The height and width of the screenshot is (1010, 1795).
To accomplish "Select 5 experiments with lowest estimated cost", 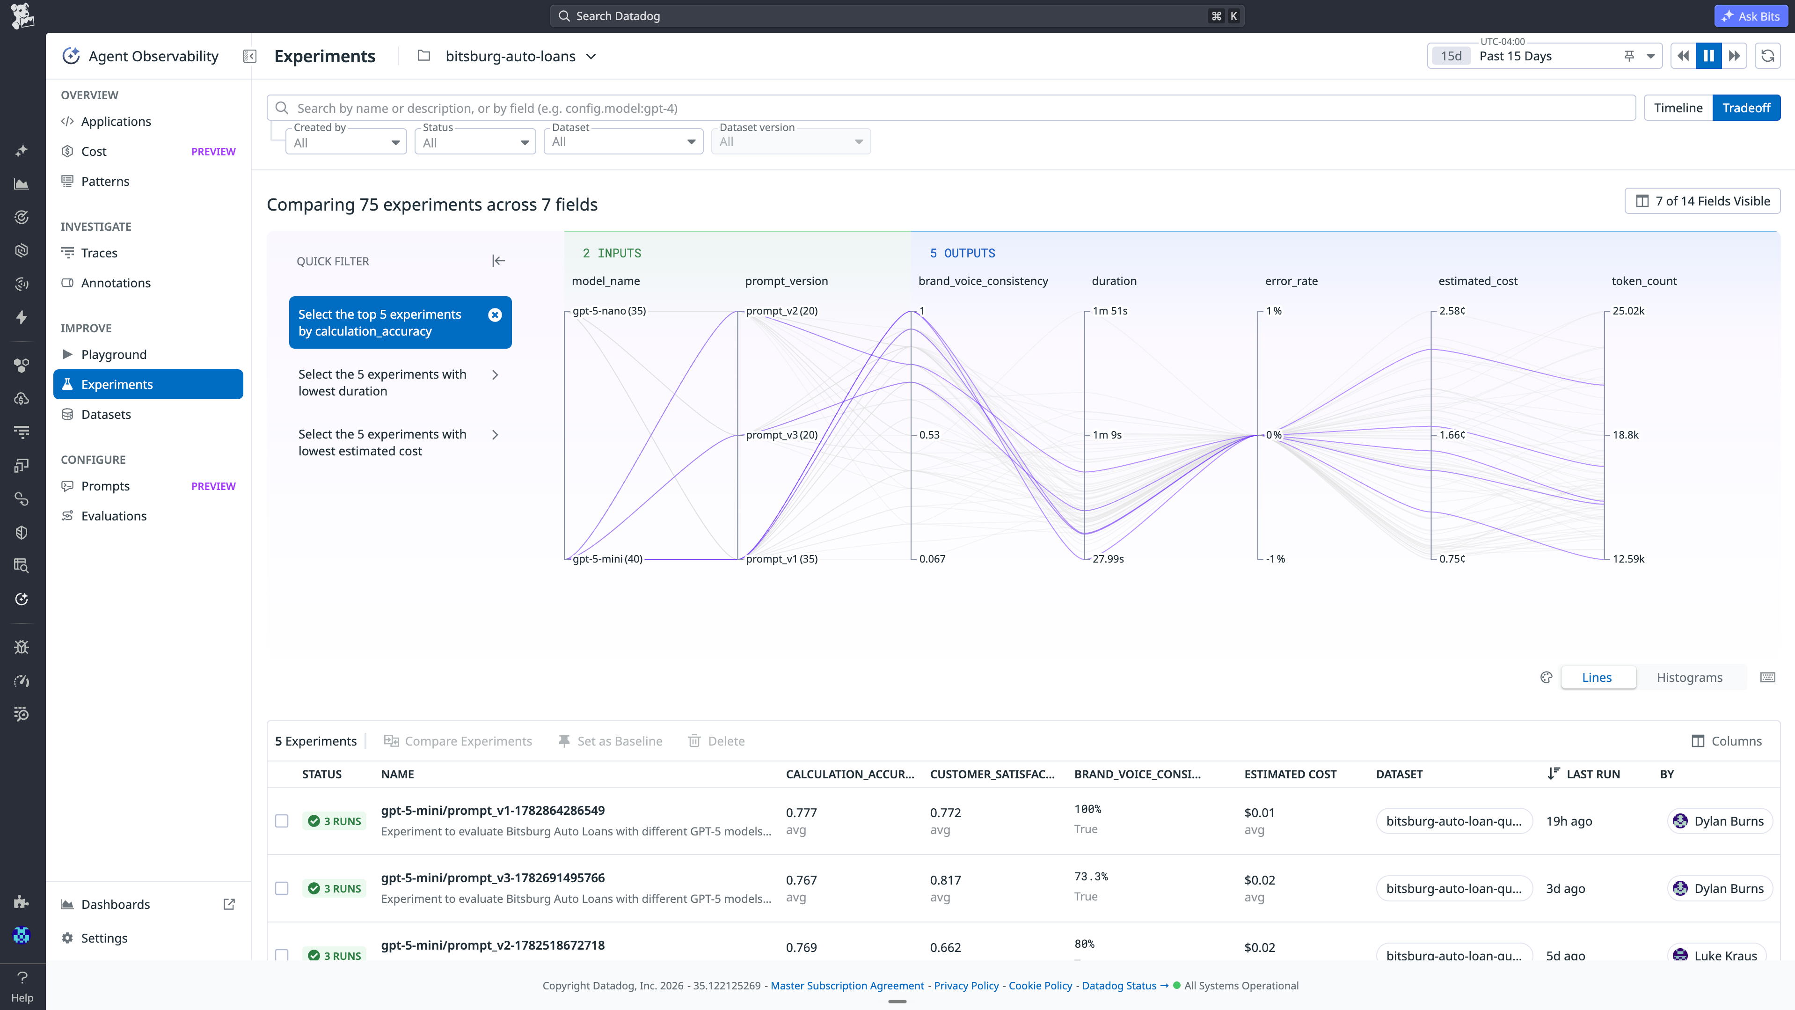I will (400, 443).
